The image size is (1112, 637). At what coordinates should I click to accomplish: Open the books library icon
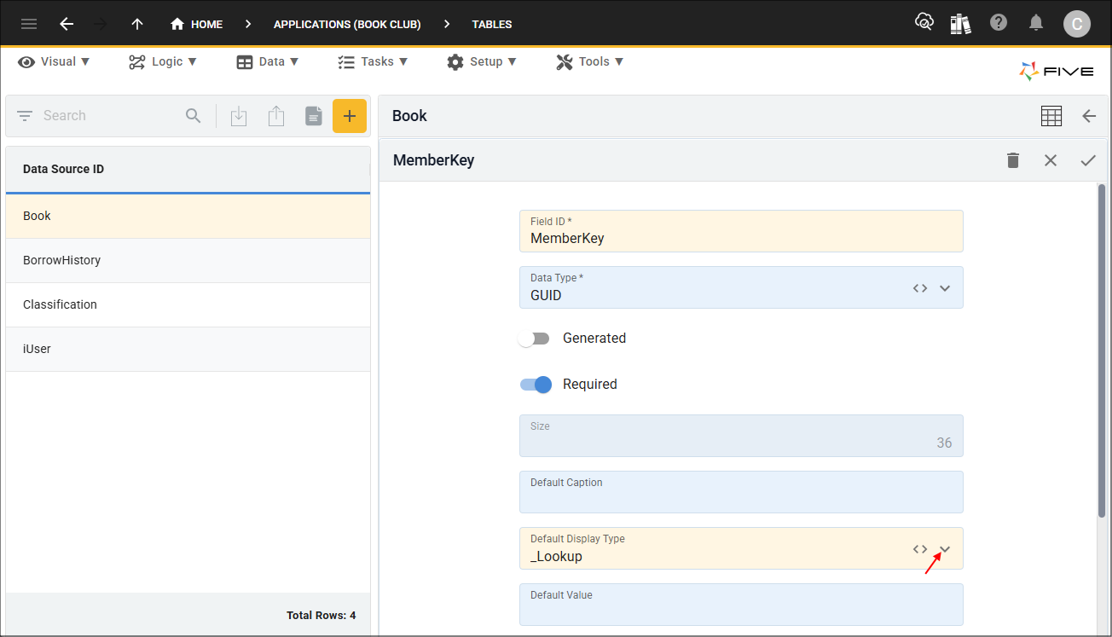point(961,23)
